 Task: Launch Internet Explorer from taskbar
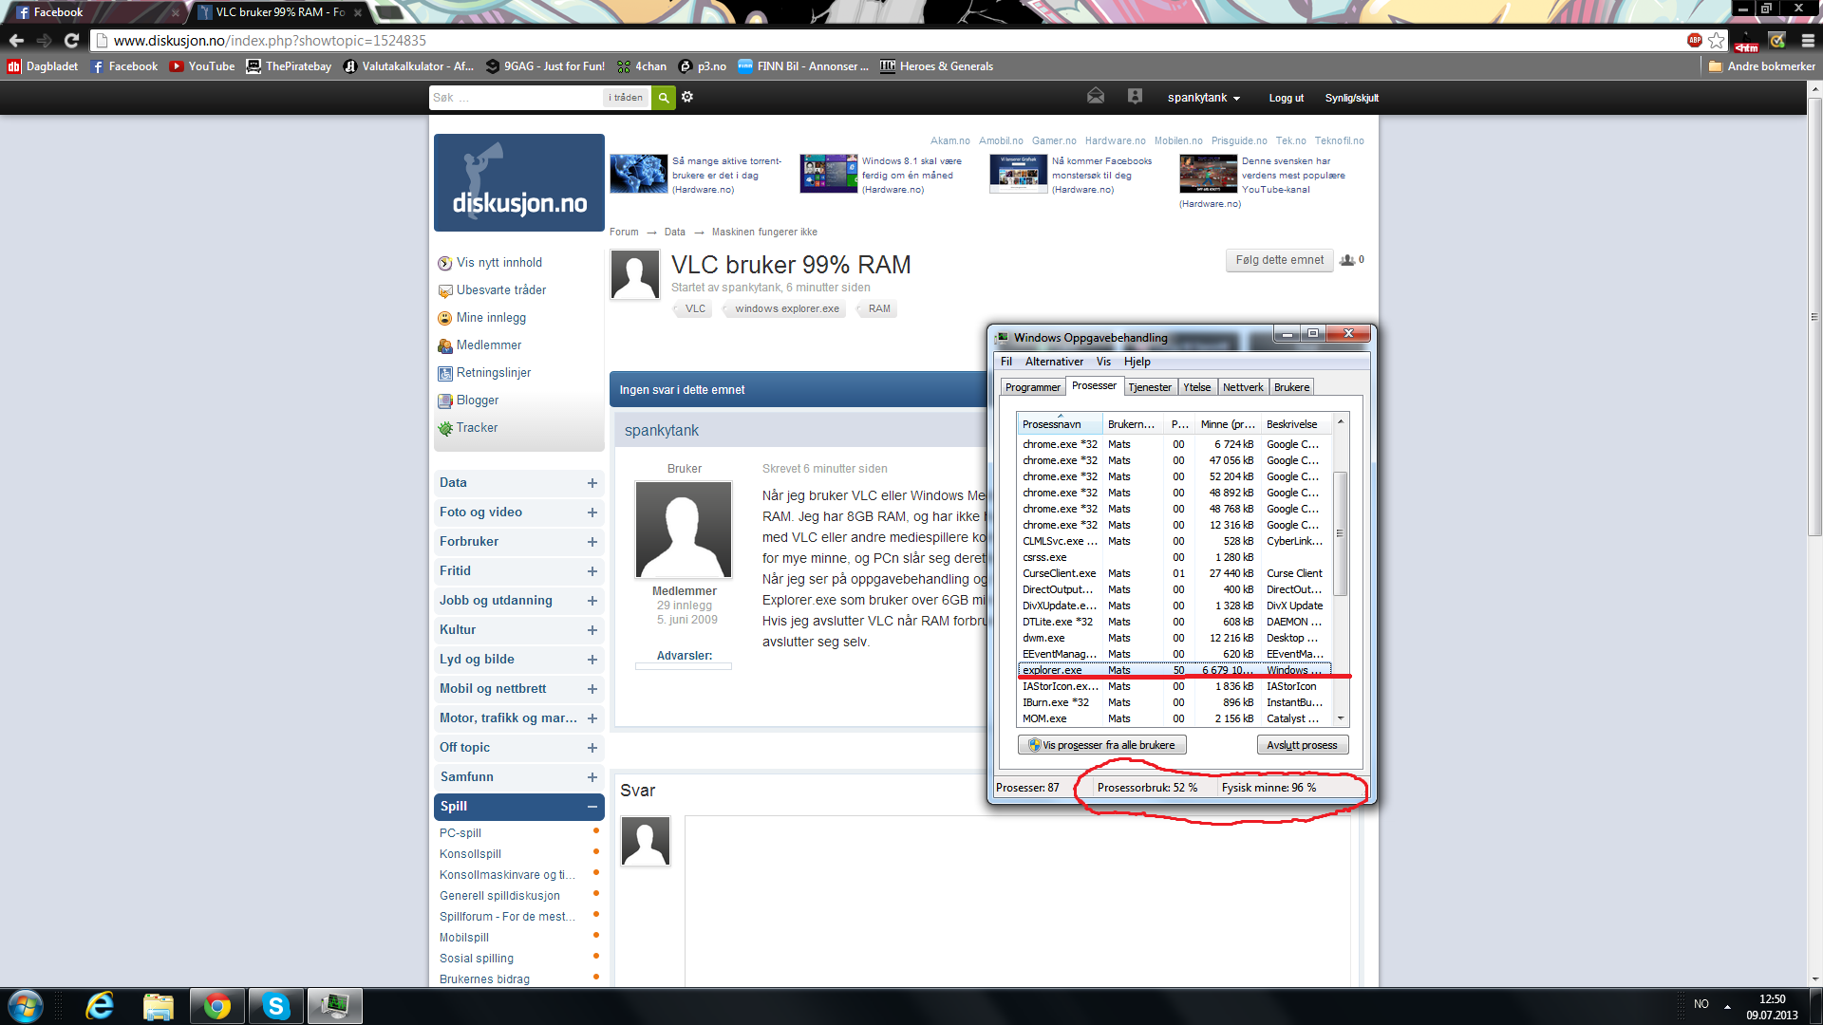click(x=100, y=1006)
